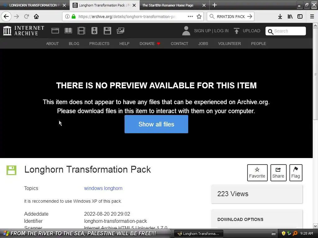Viewport: 318px width, 238px height.
Task: Reload the current page
Action: click(27, 16)
